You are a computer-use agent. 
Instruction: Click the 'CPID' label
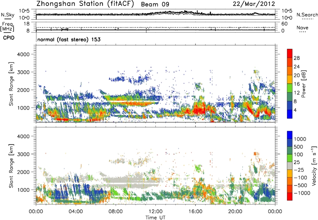pyautogui.click(x=9, y=38)
